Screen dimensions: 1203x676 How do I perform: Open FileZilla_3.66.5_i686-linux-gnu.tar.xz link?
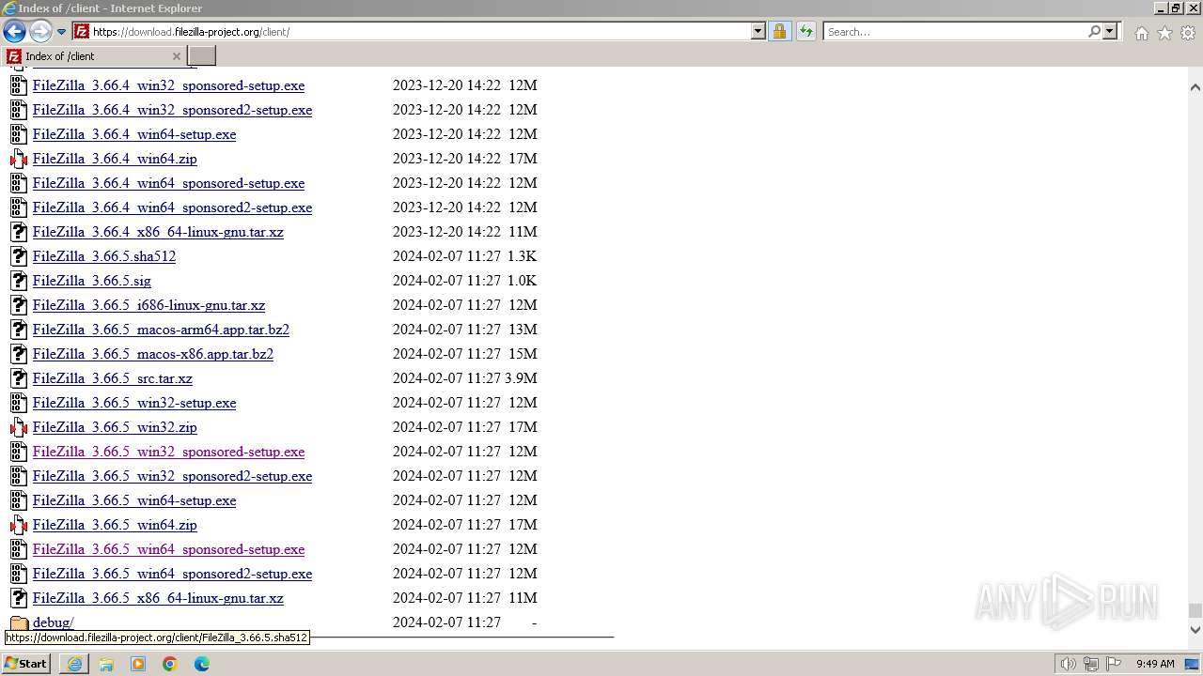[x=148, y=305]
